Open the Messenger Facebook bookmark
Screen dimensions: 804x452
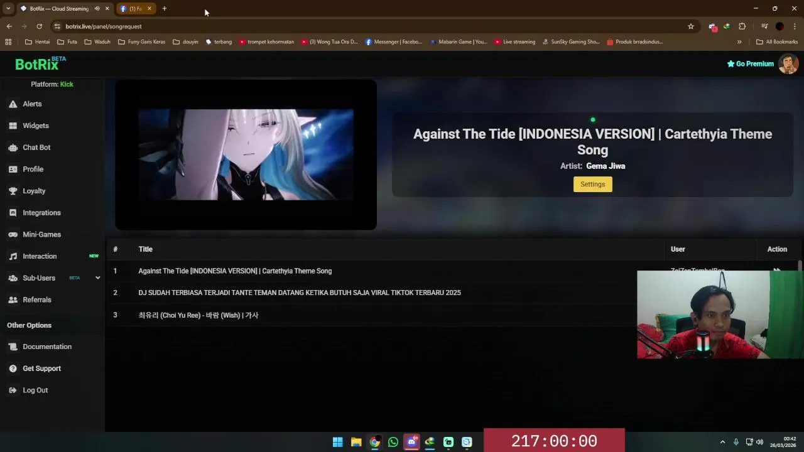coord(394,42)
